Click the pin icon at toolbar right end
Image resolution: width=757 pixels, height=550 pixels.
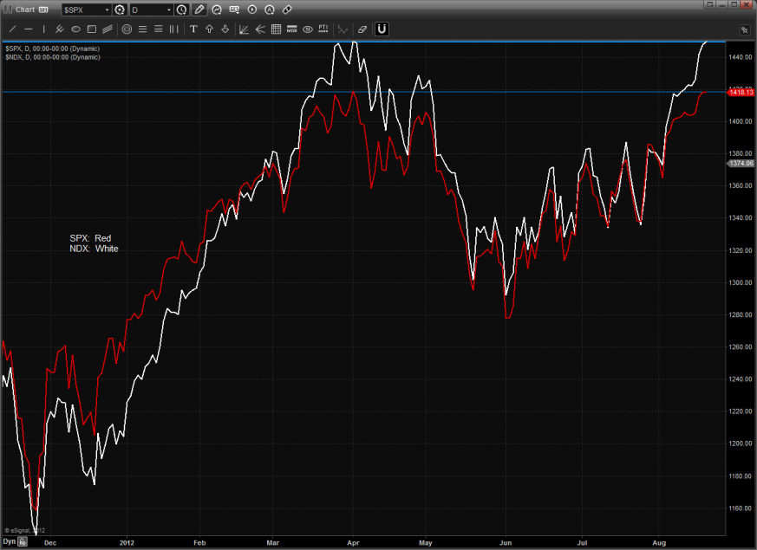[745, 30]
